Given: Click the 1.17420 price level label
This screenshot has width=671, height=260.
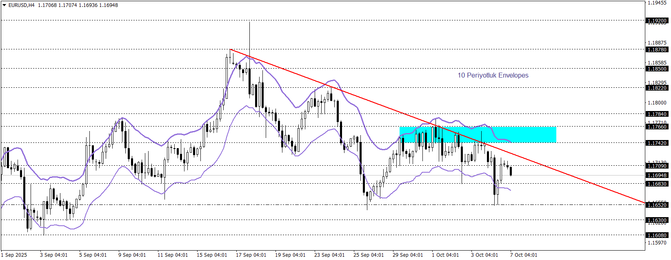Looking at the screenshot, I should (x=657, y=143).
